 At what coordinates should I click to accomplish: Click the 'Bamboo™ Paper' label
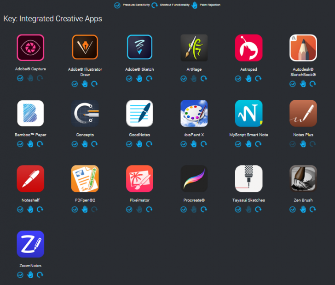[30, 135]
